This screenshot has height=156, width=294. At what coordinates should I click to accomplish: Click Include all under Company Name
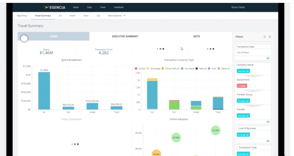click(243, 71)
